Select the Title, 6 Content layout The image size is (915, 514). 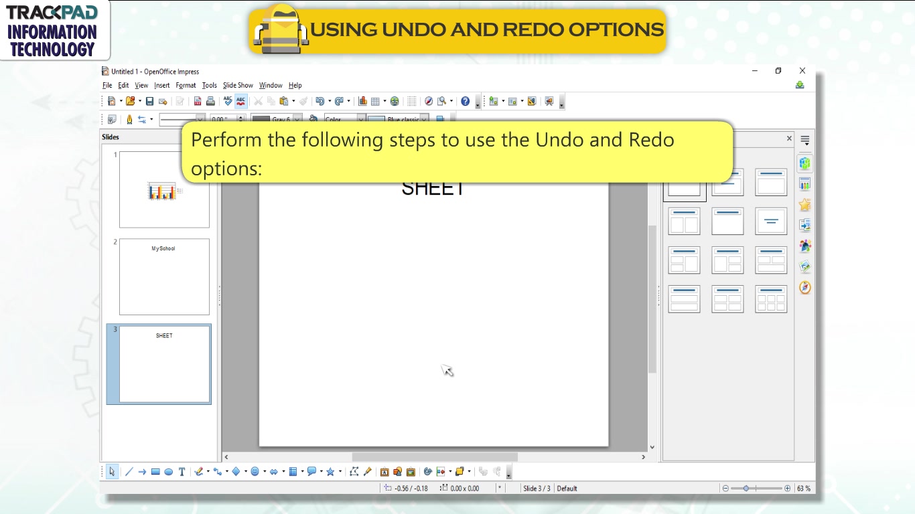[x=771, y=299]
